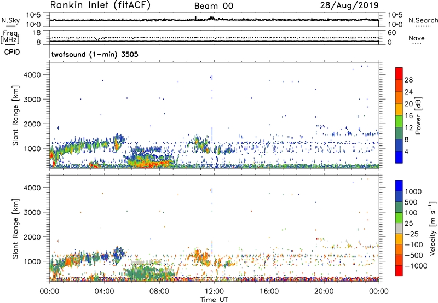The width and height of the screenshot is (438, 303).
Task: Select the "Velocity [m s-1]" color bar title
Action: click(433, 228)
